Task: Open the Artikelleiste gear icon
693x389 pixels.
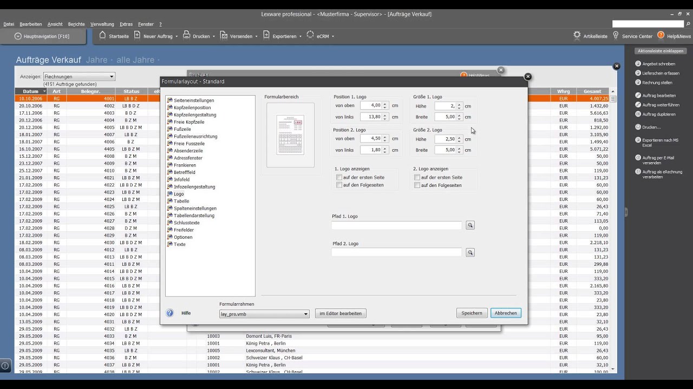Action: click(577, 36)
